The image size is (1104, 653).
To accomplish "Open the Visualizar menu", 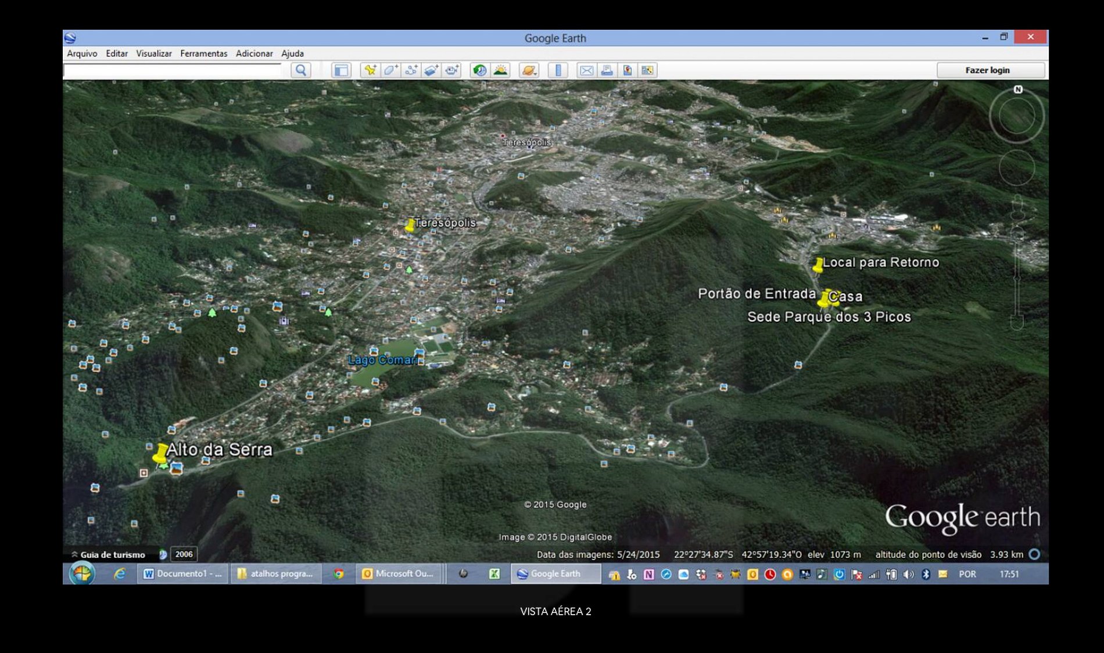I will pos(153,53).
